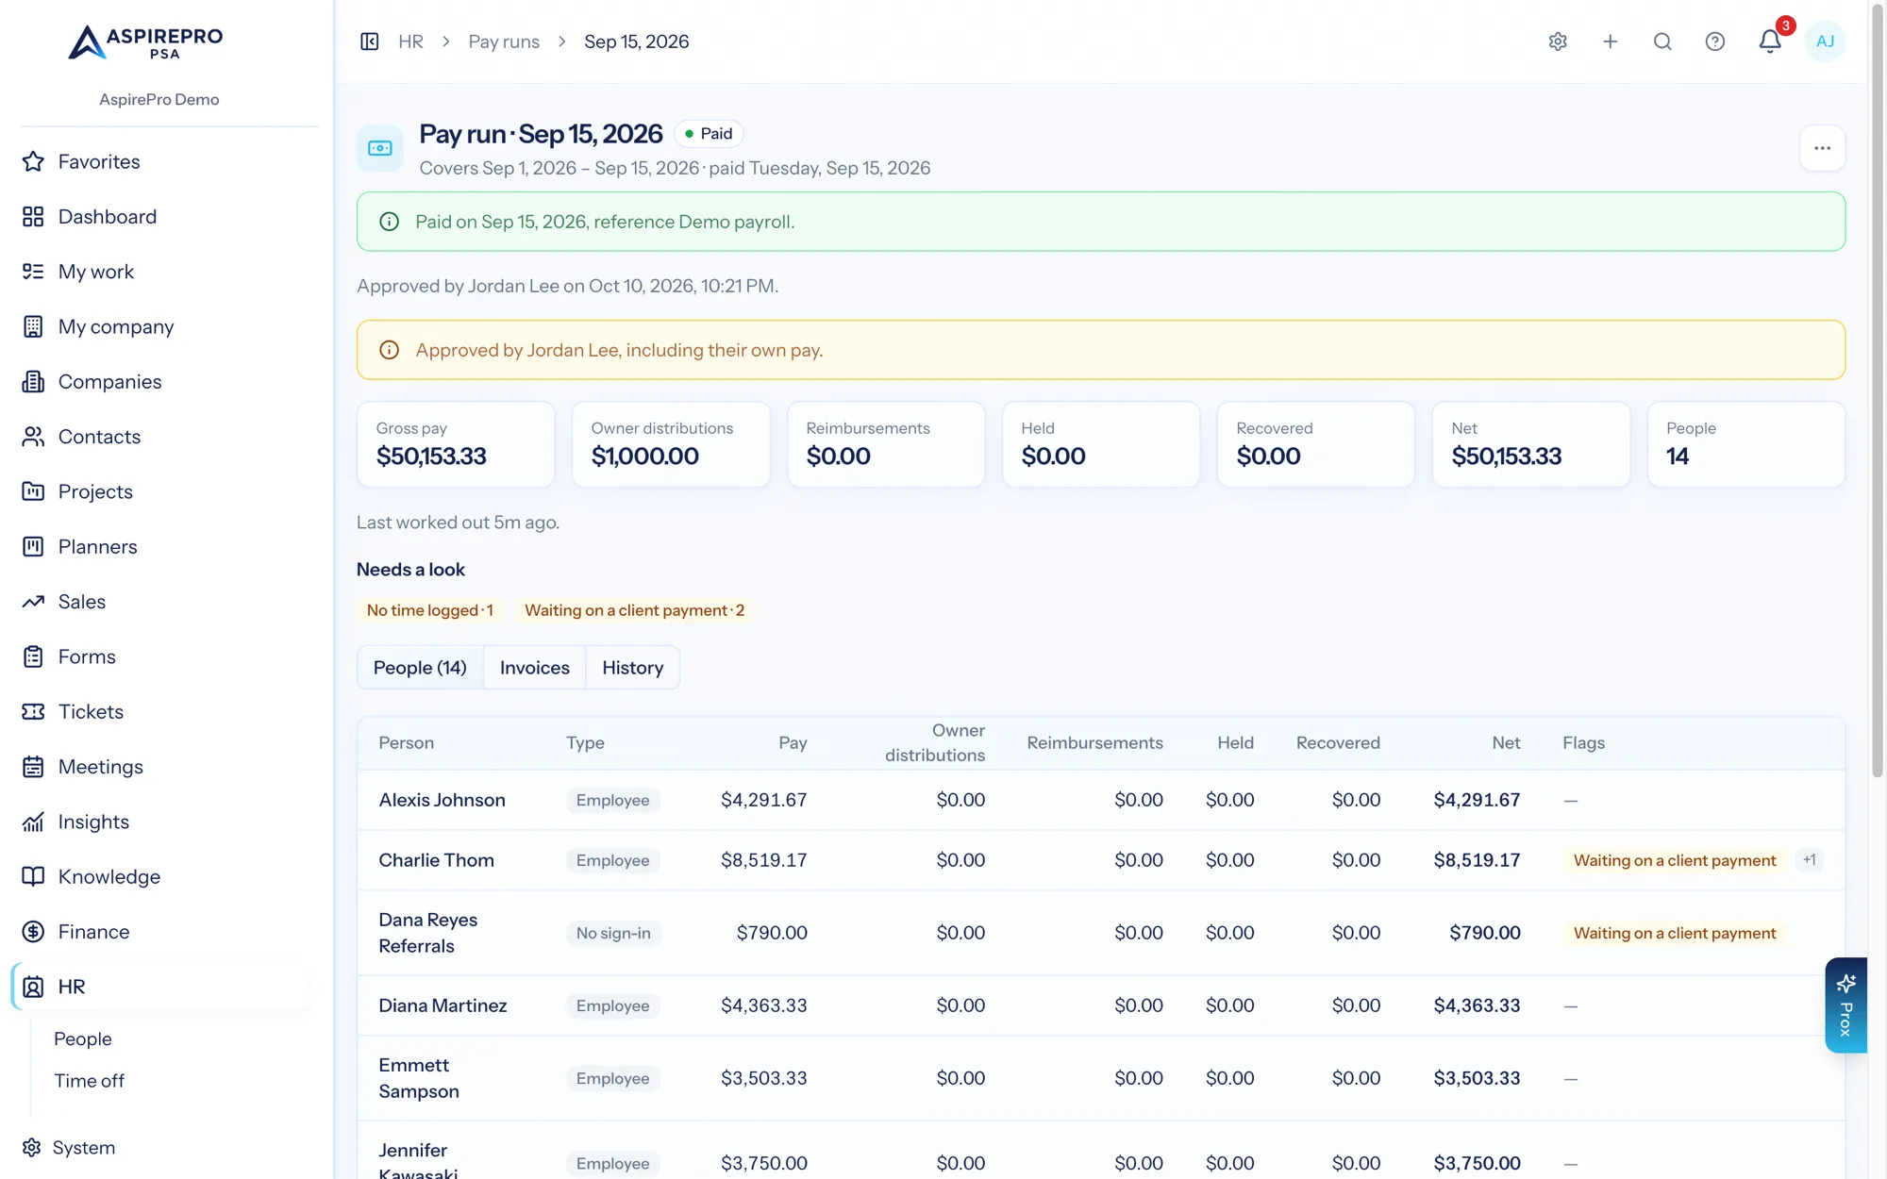Click the AspirePro Demo workspace name
This screenshot has width=1887, height=1179.
pos(159,99)
